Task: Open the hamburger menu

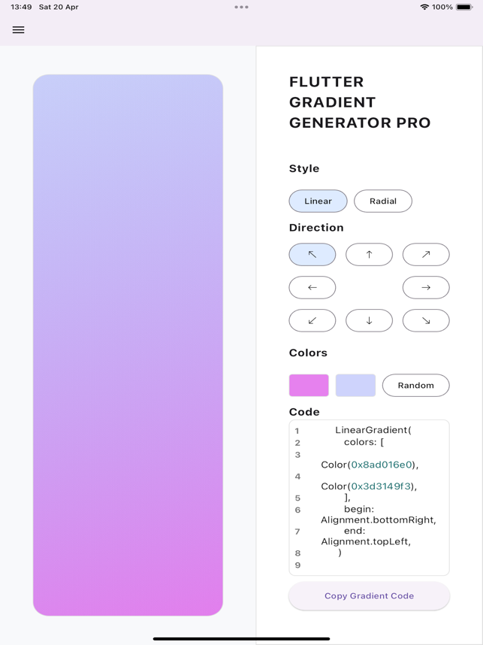Action: coord(18,29)
